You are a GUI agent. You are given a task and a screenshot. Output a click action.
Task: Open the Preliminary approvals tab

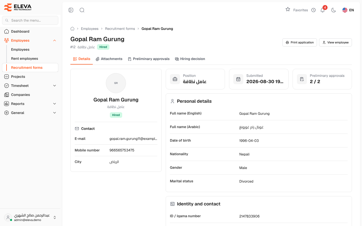pyautogui.click(x=149, y=59)
